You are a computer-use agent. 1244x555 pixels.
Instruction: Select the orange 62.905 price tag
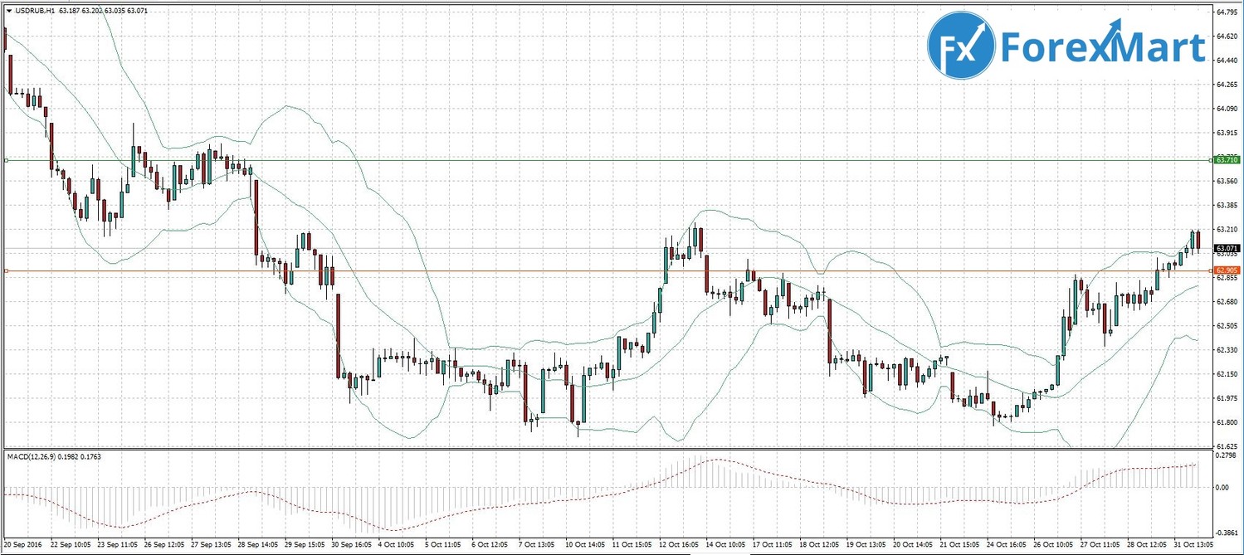tap(1227, 270)
